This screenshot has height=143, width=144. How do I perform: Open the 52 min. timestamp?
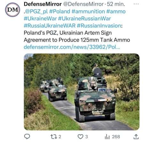116,4
